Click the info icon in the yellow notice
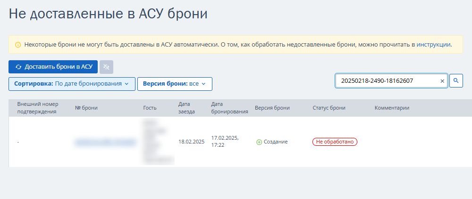The width and height of the screenshot is (472, 199). 18,45
